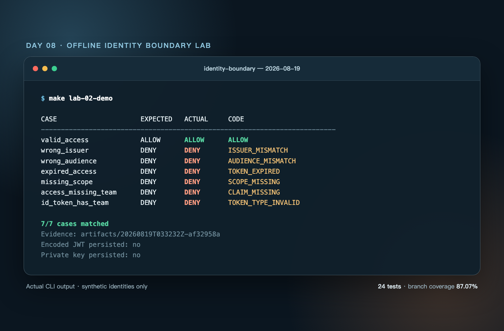The width and height of the screenshot is (504, 331).
Task: Select the access_missing_team case name
Action: pyautogui.click(x=79, y=192)
